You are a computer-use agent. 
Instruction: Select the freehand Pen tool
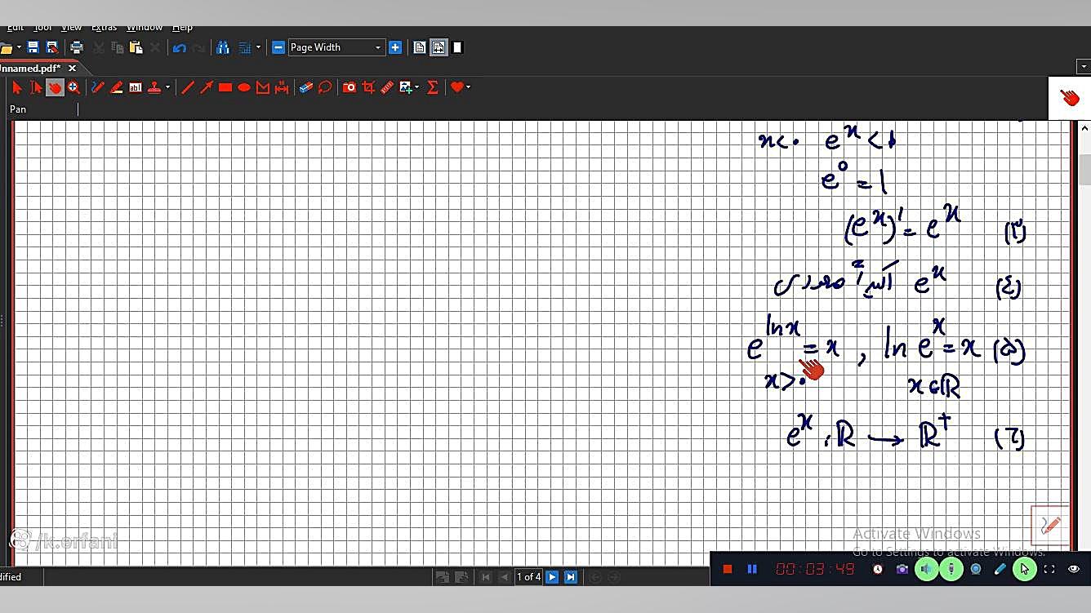[98, 87]
